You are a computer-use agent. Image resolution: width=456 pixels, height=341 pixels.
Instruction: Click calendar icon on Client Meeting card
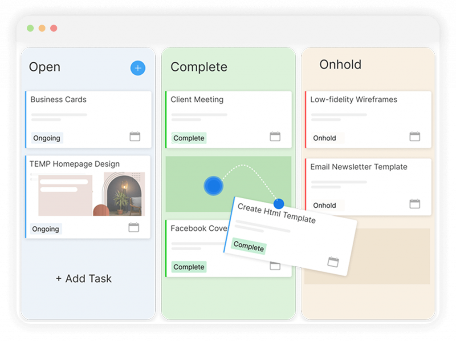275,136
